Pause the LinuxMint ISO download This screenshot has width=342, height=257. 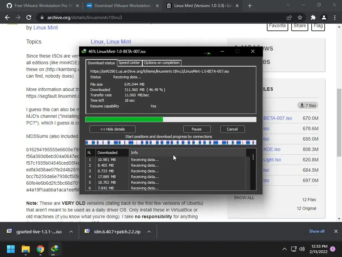click(196, 129)
